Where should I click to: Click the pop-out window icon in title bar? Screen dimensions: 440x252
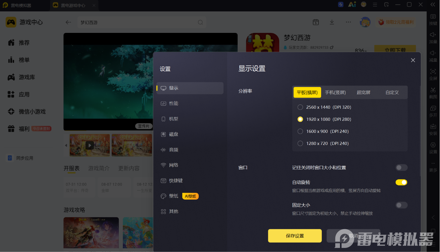pos(387,5)
